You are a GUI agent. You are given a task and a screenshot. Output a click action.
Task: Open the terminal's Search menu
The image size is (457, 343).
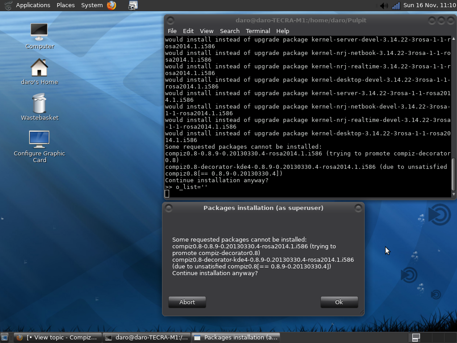click(229, 31)
